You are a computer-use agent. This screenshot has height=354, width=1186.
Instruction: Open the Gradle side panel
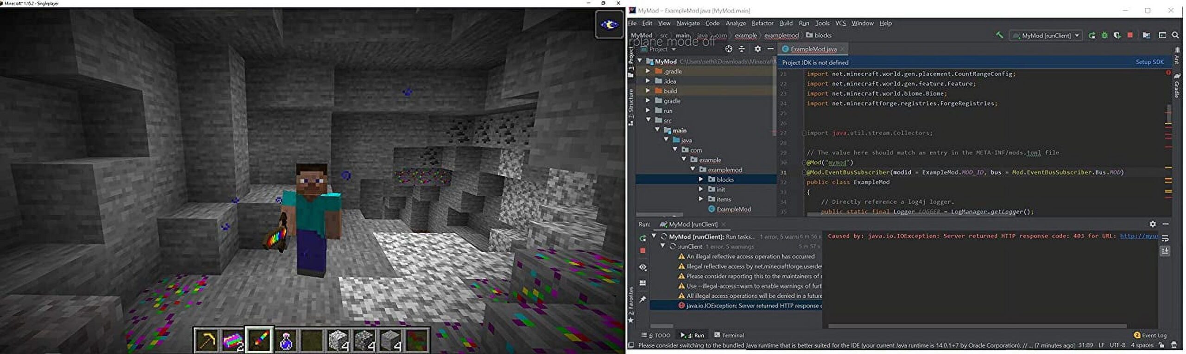tap(1177, 85)
